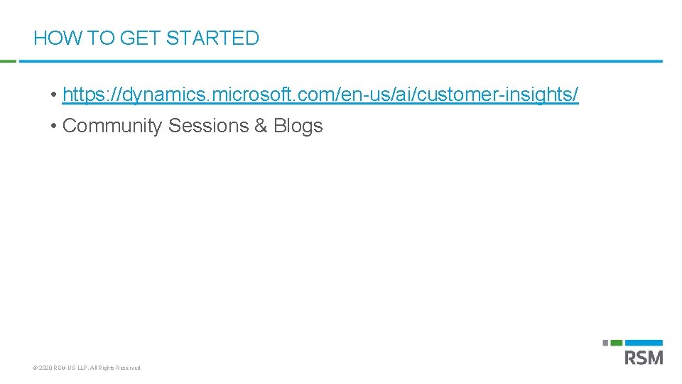Click the blue divider line under the title
Viewport: 682px width, 384px height.
coord(341,61)
